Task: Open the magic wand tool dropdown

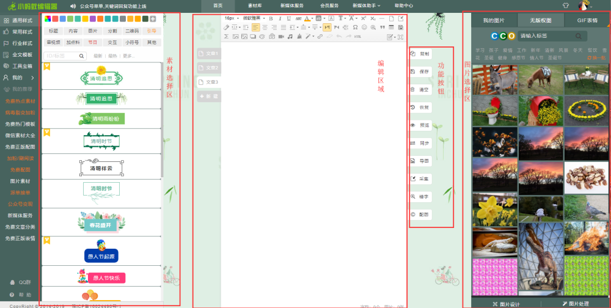Action: tap(313, 37)
